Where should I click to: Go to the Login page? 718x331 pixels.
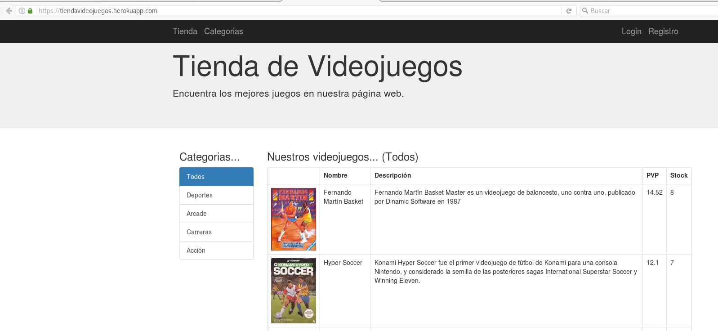coord(631,31)
